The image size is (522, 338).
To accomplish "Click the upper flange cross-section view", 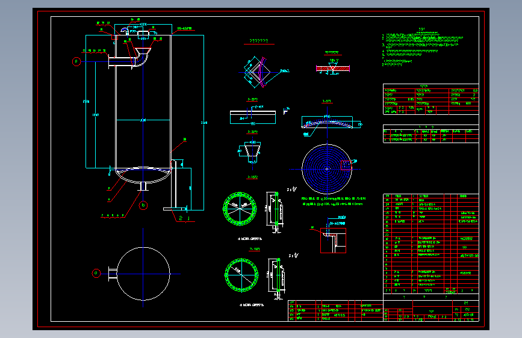I will click(x=275, y=210).
